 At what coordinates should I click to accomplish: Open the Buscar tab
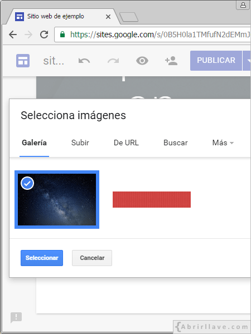[x=176, y=143]
